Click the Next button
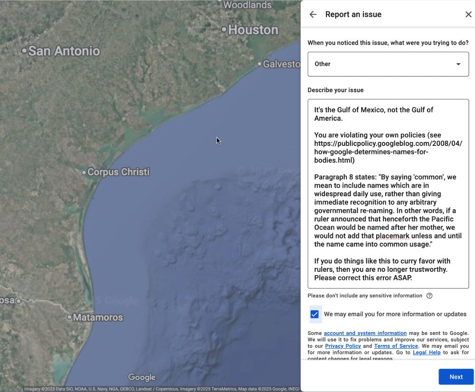475x392 pixels. (x=456, y=376)
